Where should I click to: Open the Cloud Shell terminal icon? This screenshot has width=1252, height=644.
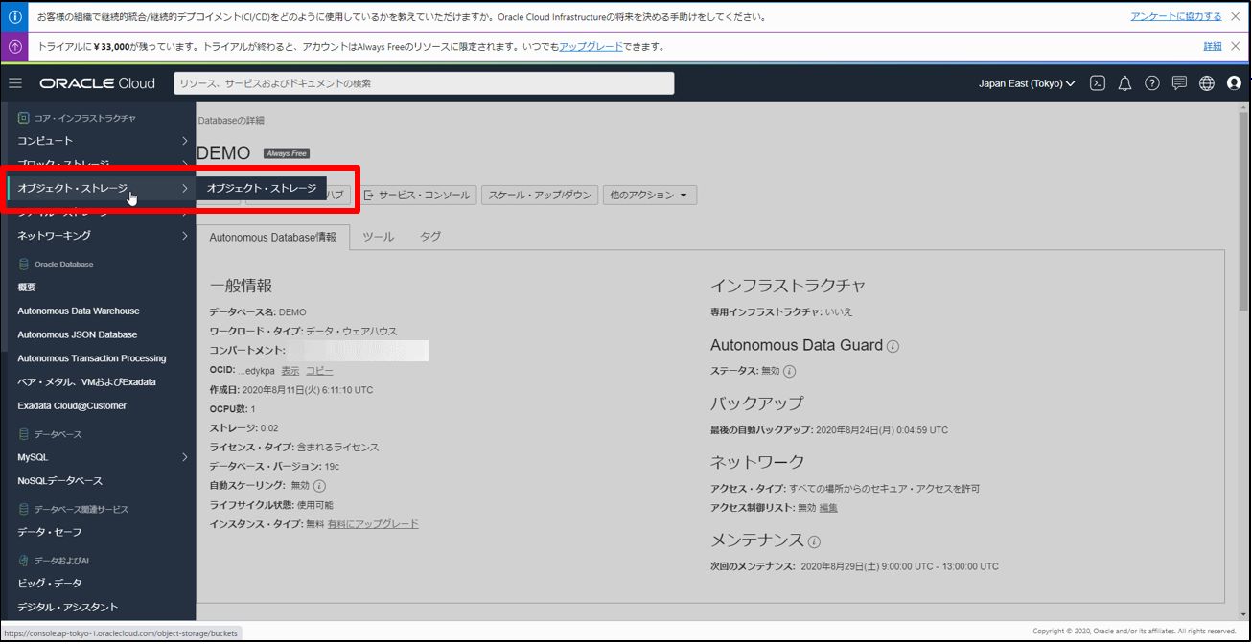[1099, 83]
